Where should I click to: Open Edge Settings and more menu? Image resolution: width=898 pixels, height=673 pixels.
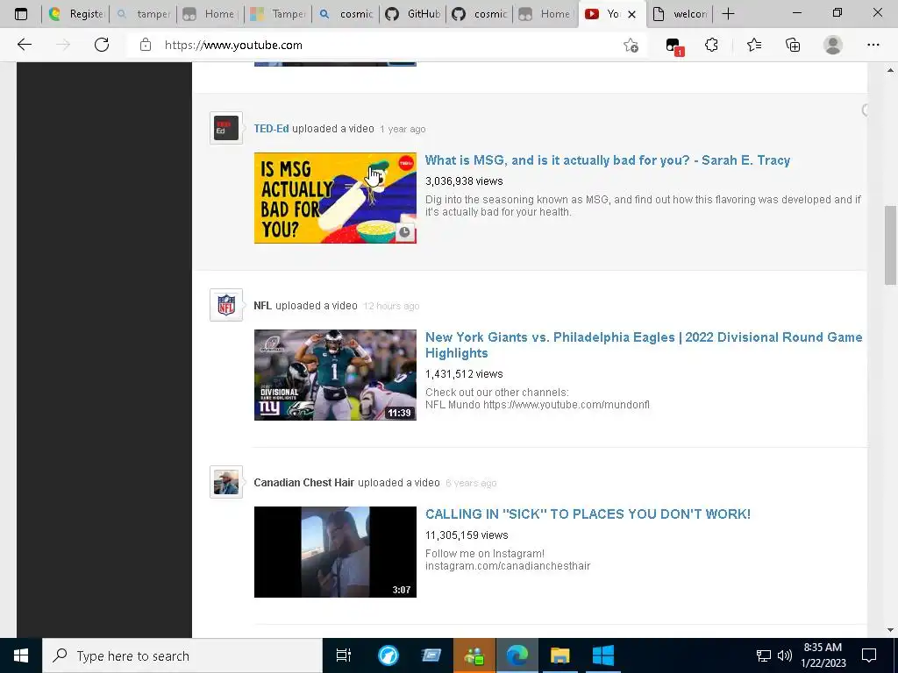pyautogui.click(x=873, y=45)
